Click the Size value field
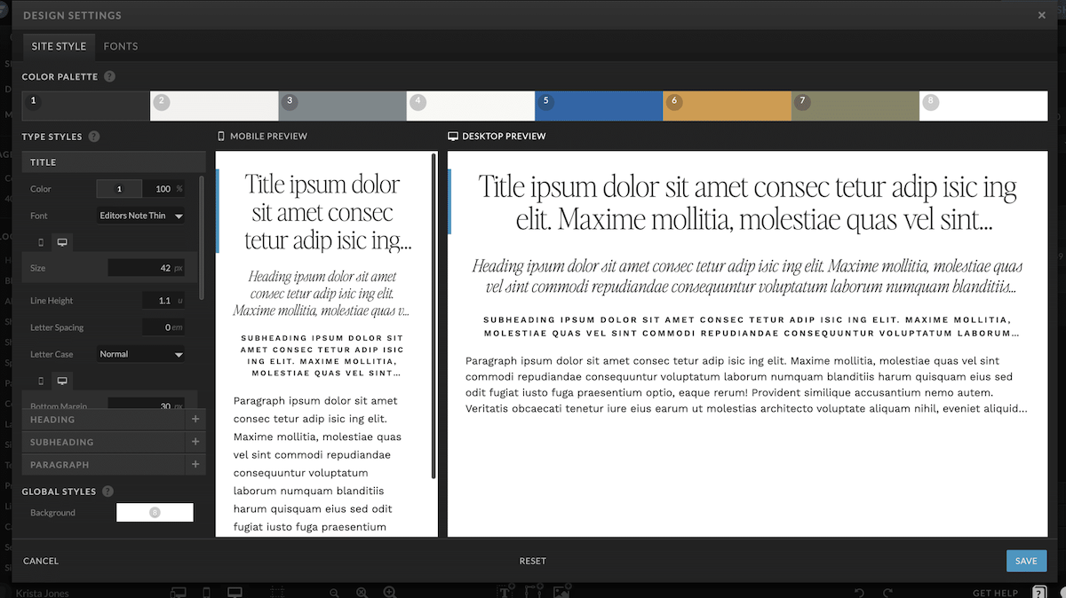The width and height of the screenshot is (1066, 598). tap(147, 268)
